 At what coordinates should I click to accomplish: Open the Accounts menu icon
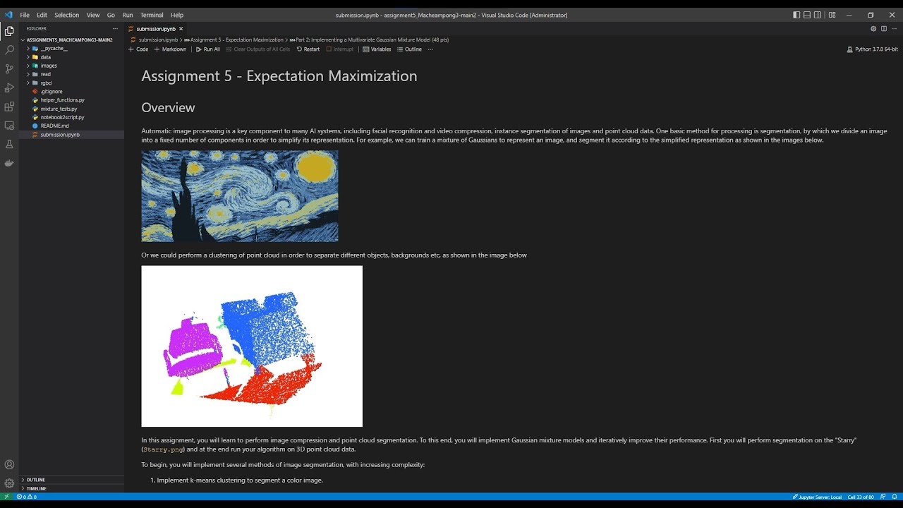(9, 465)
